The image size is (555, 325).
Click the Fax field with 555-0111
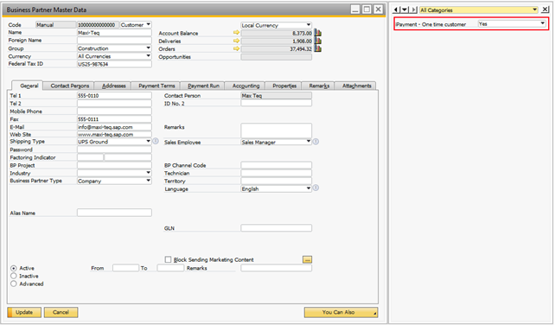pyautogui.click(x=114, y=119)
